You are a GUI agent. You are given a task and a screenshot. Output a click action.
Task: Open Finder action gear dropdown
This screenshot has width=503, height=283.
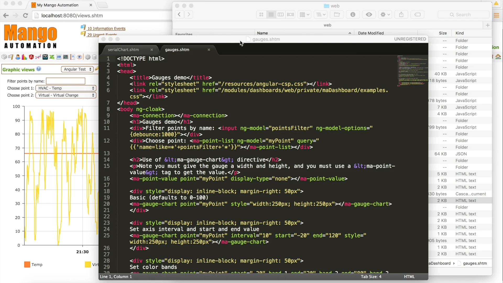coord(385,15)
